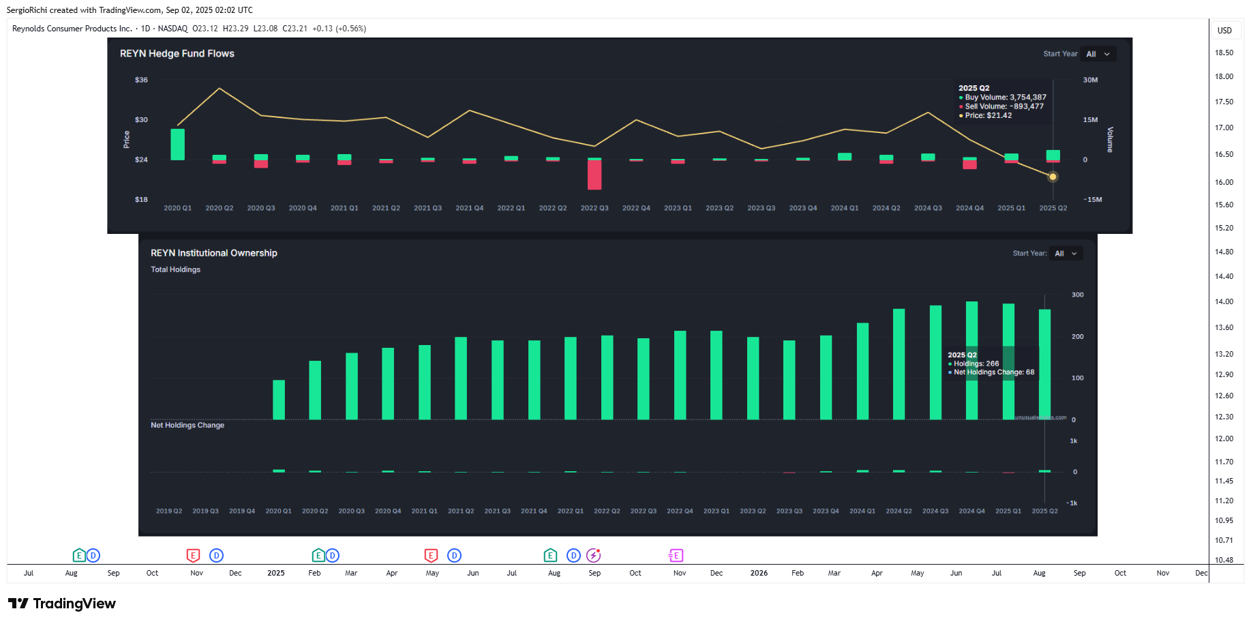This screenshot has width=1251, height=624.
Task: Click the dividend D marker above Aug 2024
Action: tap(93, 555)
